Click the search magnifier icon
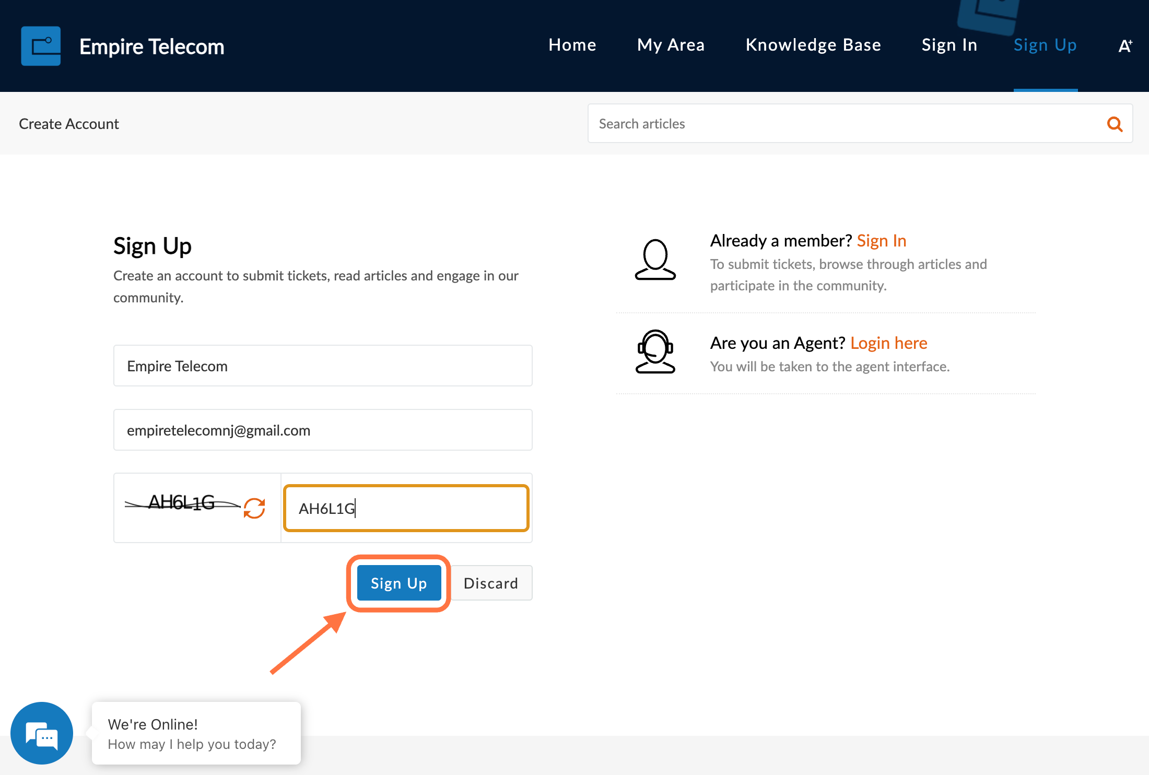 pyautogui.click(x=1115, y=124)
